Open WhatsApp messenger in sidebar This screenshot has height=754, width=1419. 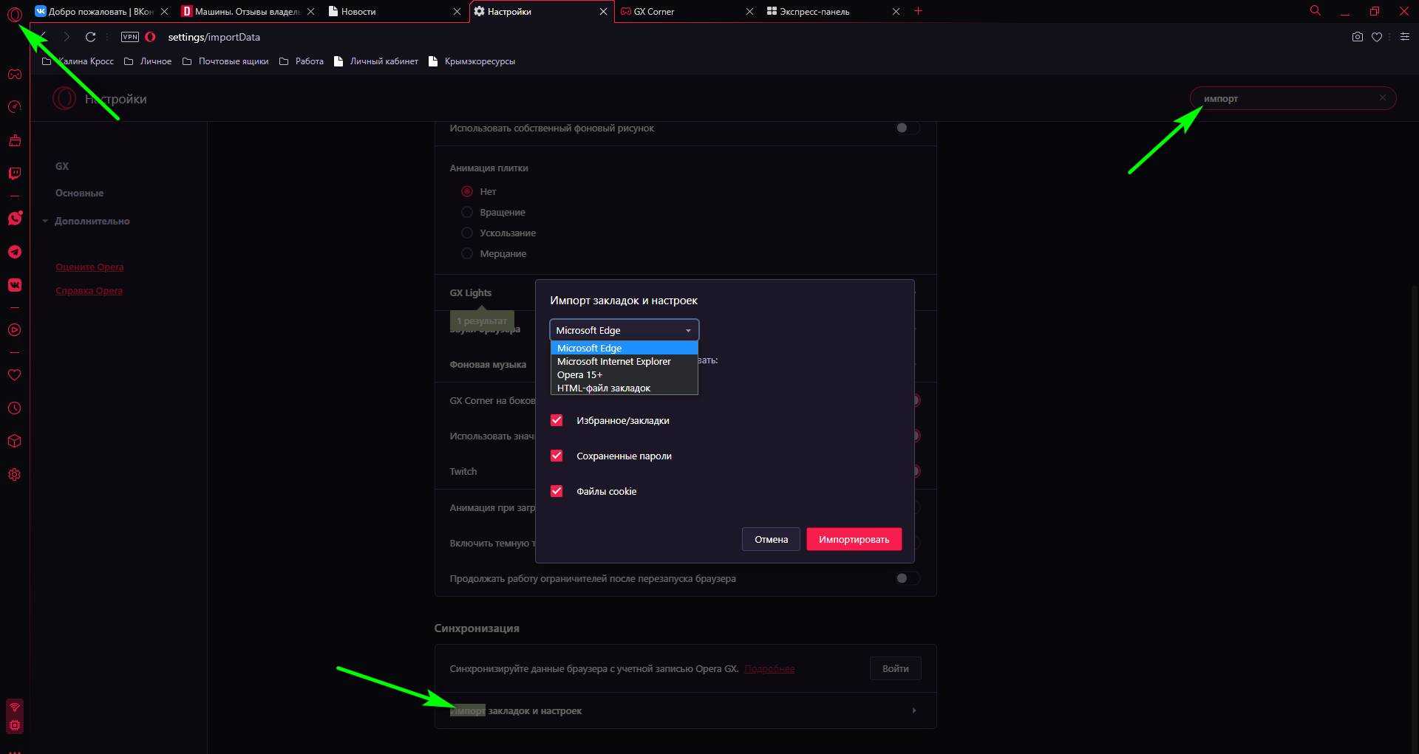[15, 219]
